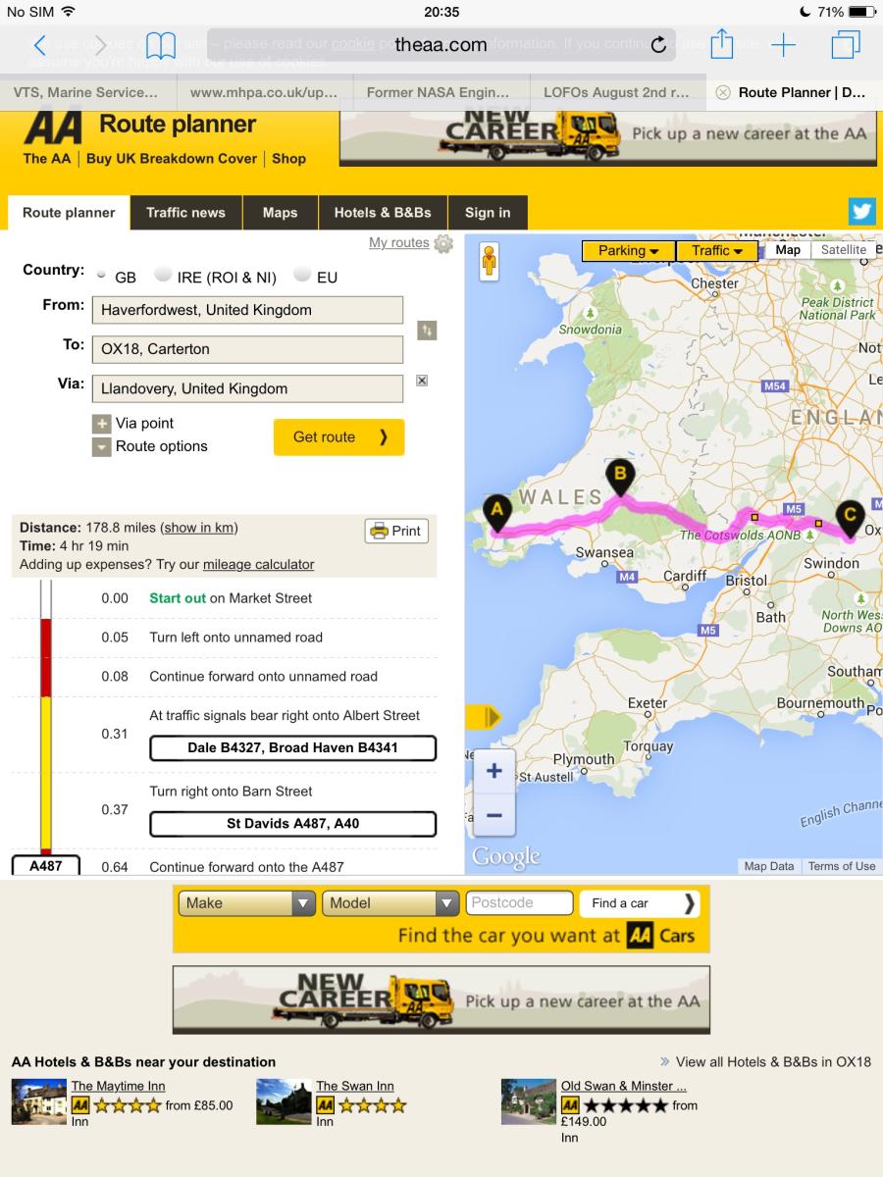Open the car Make dropdown

246,903
